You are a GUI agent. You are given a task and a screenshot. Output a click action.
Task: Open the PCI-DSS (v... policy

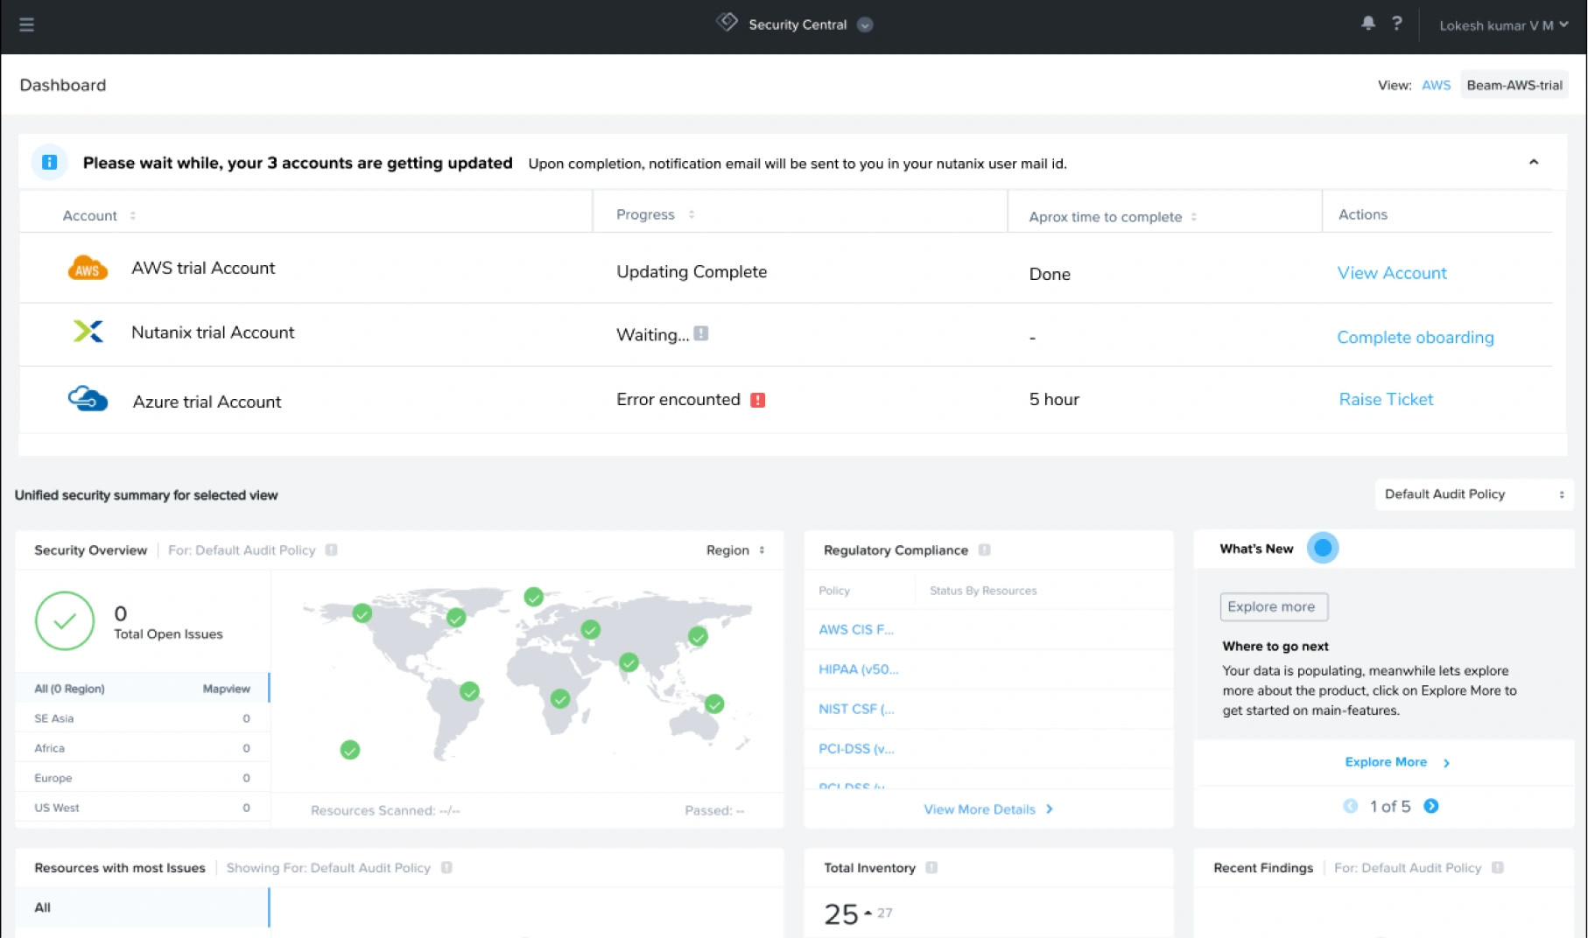pyautogui.click(x=856, y=749)
